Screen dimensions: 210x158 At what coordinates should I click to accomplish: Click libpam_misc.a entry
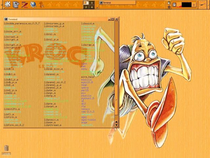coord(53,69)
